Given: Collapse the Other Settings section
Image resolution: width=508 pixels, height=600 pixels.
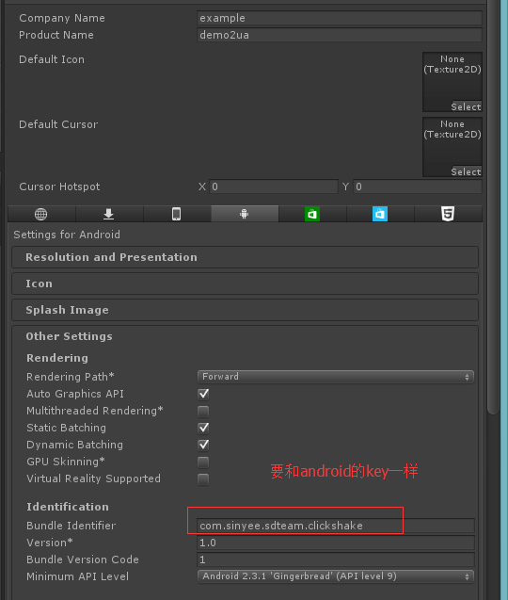Looking at the screenshot, I should (x=70, y=336).
